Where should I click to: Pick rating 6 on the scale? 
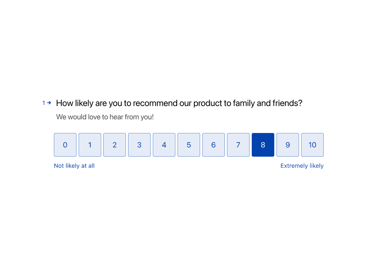[x=213, y=145]
